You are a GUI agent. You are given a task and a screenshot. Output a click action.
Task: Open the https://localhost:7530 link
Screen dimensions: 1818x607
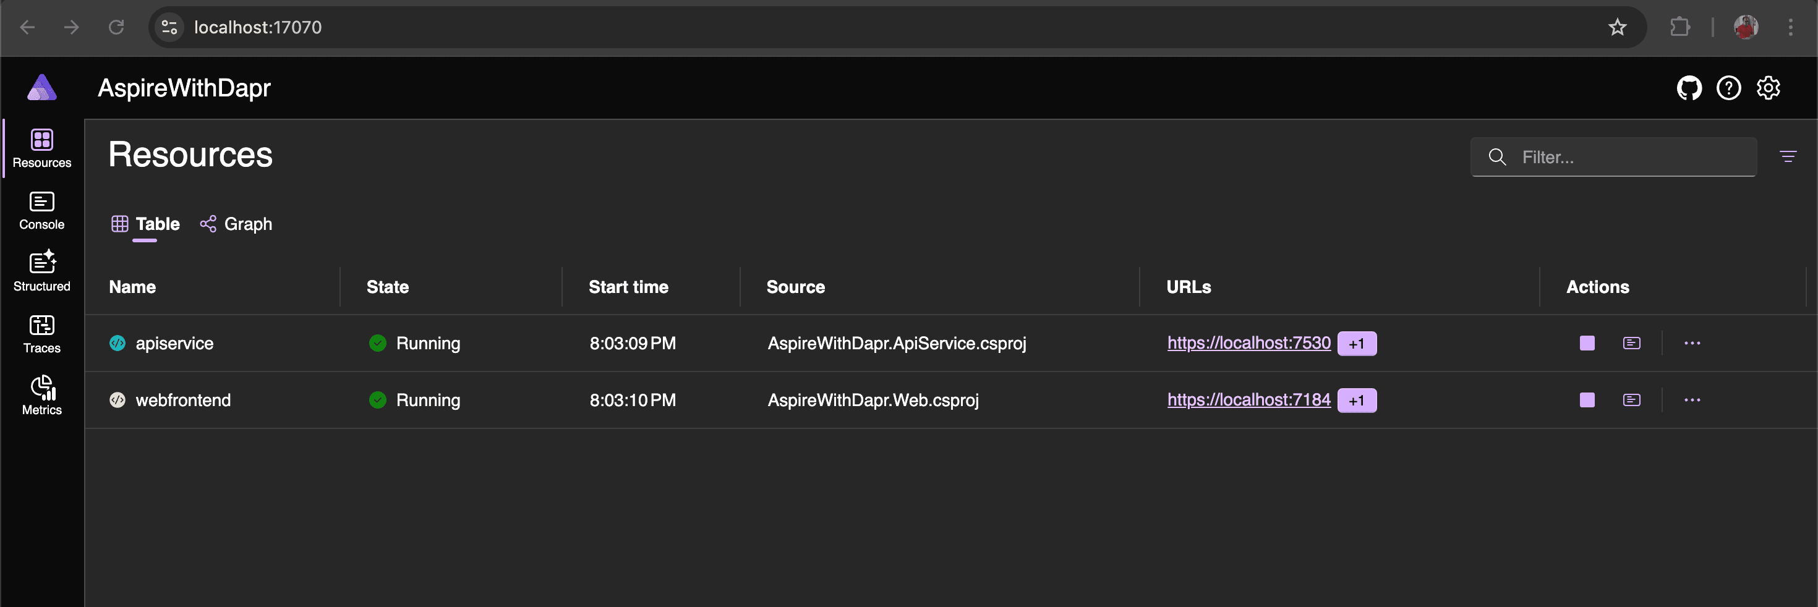coord(1248,343)
